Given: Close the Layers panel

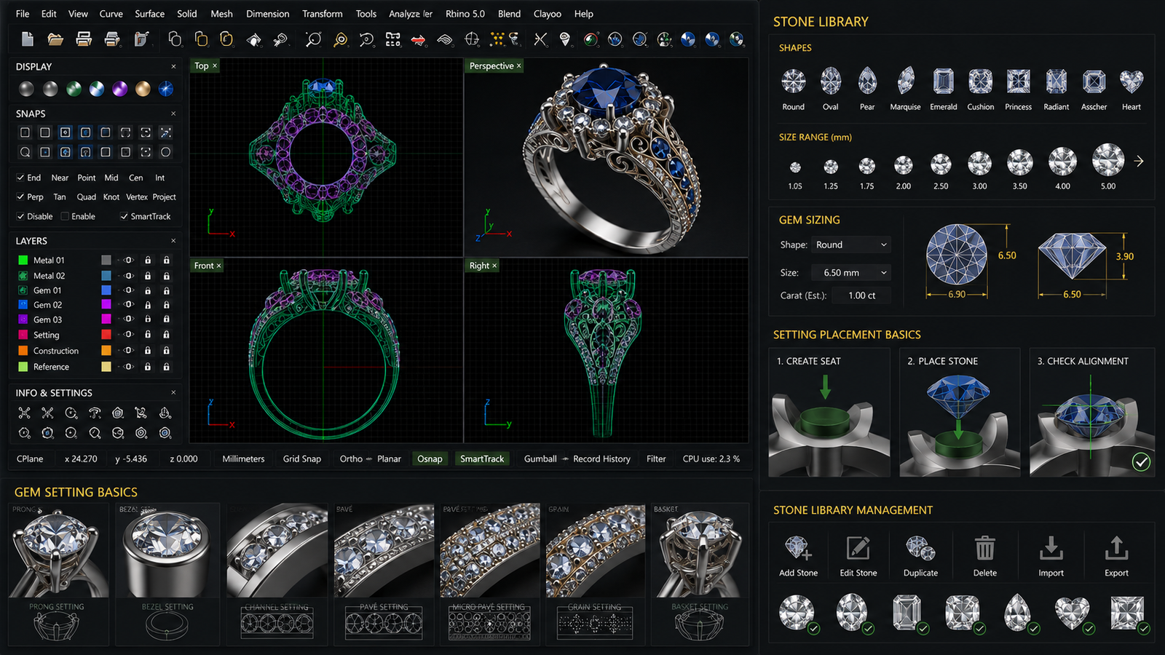Looking at the screenshot, I should click(173, 241).
